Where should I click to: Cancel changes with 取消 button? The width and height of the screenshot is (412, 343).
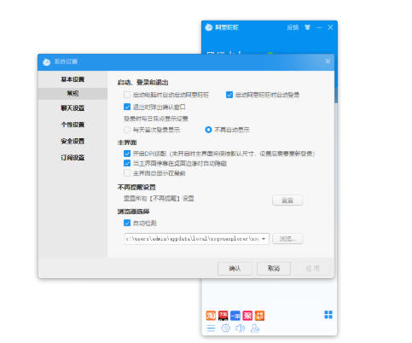[x=274, y=269]
